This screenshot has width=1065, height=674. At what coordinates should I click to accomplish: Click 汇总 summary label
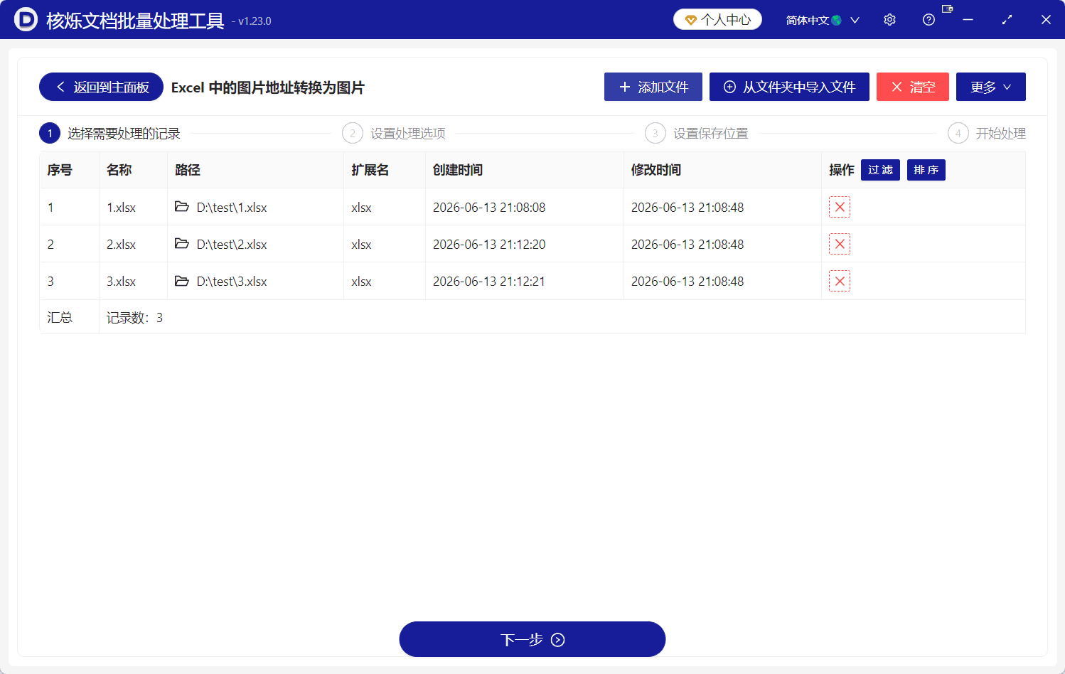(x=60, y=318)
